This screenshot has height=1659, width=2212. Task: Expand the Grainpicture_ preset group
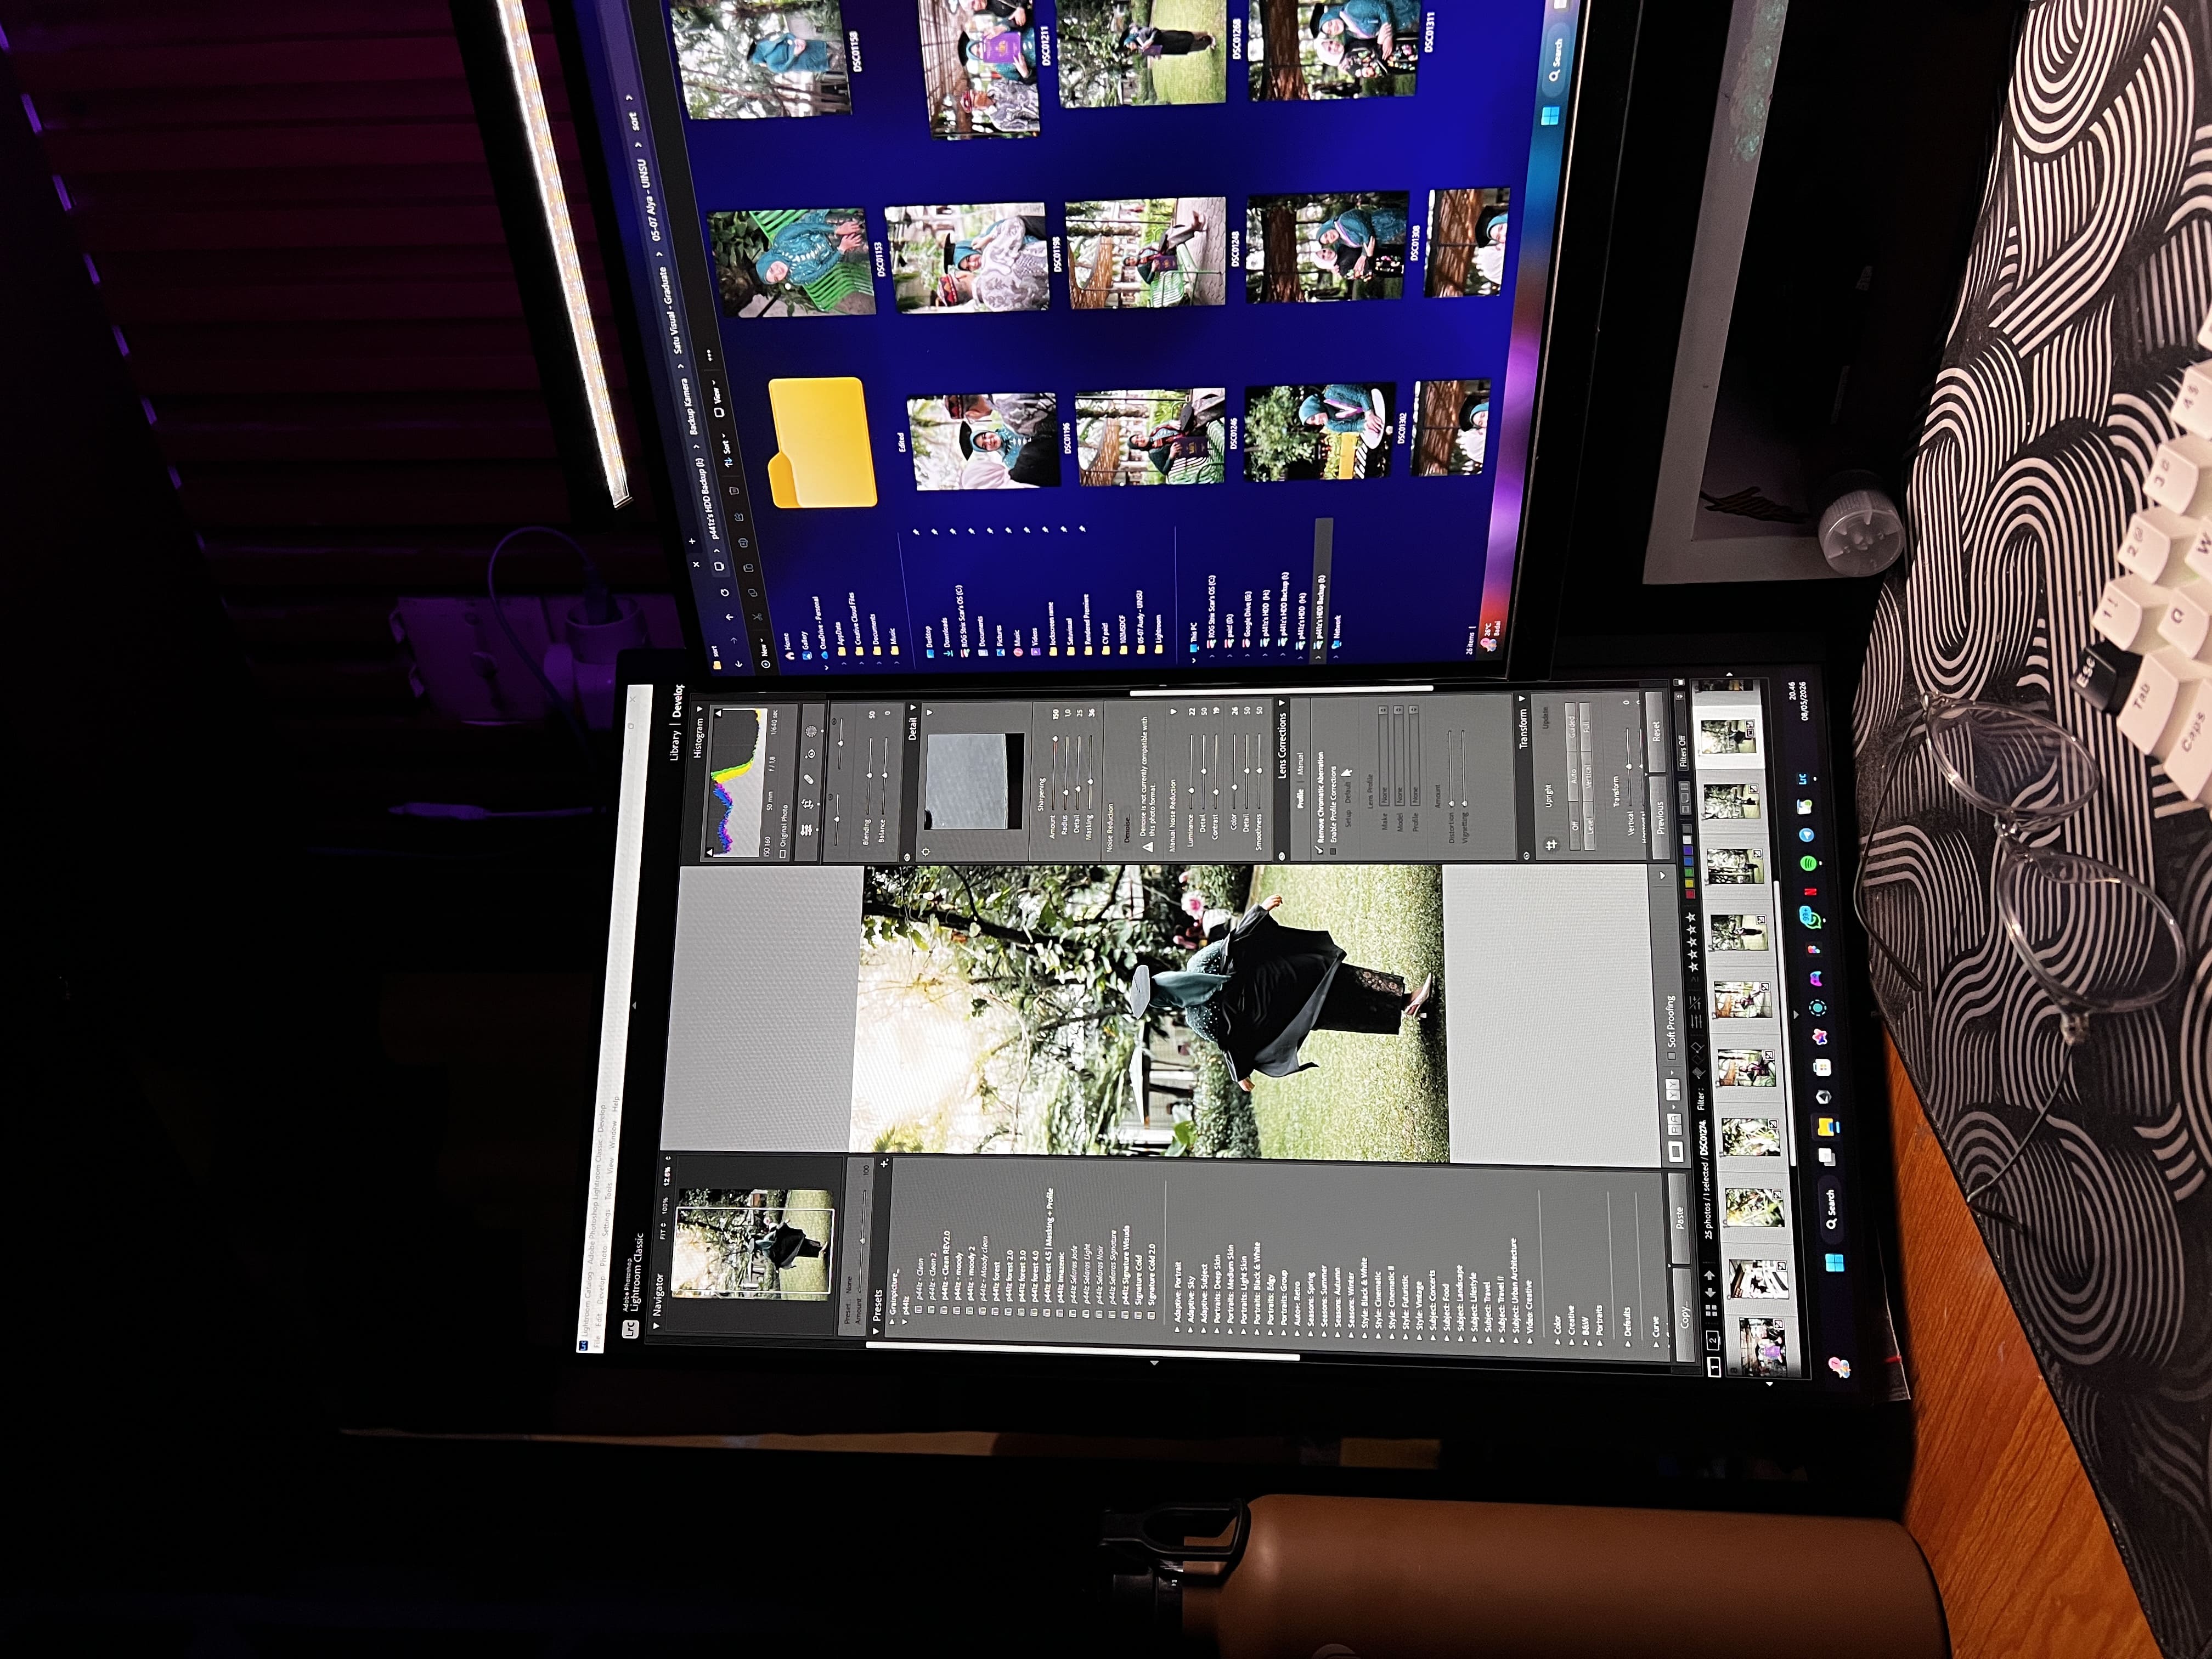[x=892, y=1322]
